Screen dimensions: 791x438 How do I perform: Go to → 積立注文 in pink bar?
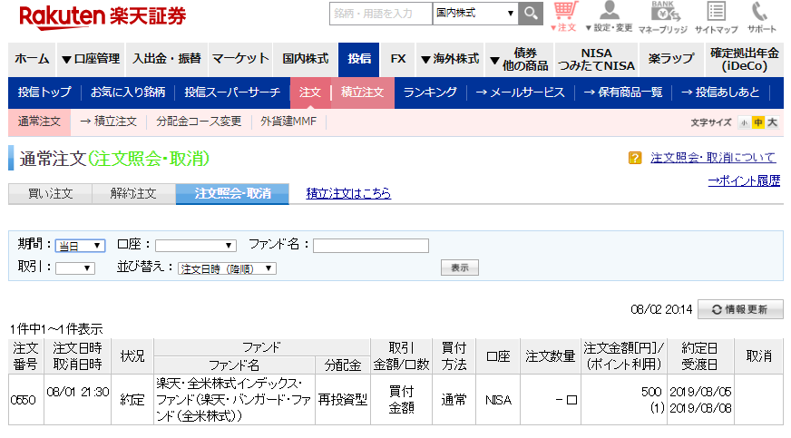point(109,122)
